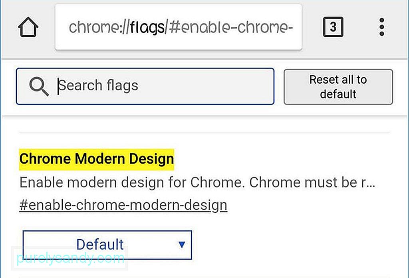The image size is (409, 278).
Task: Click the purelysandy.com watermark
Action: (x=70, y=258)
